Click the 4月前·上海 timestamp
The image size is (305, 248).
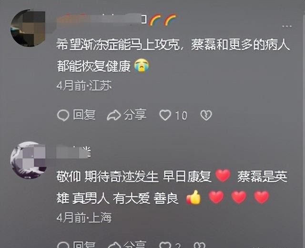coord(84,218)
